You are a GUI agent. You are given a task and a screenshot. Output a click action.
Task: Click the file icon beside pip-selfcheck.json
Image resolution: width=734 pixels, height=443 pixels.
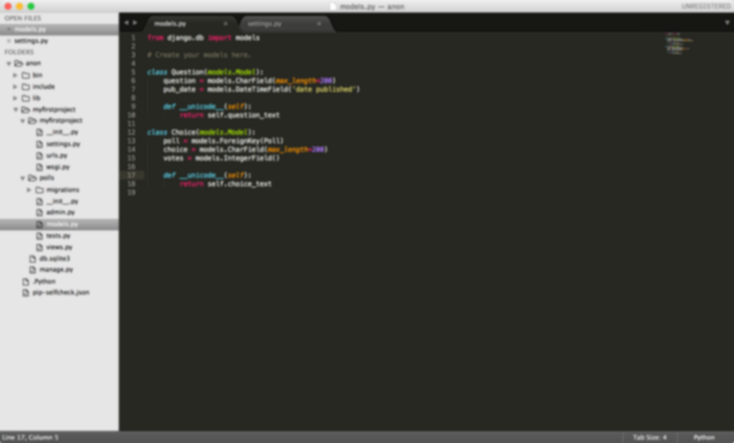25,293
